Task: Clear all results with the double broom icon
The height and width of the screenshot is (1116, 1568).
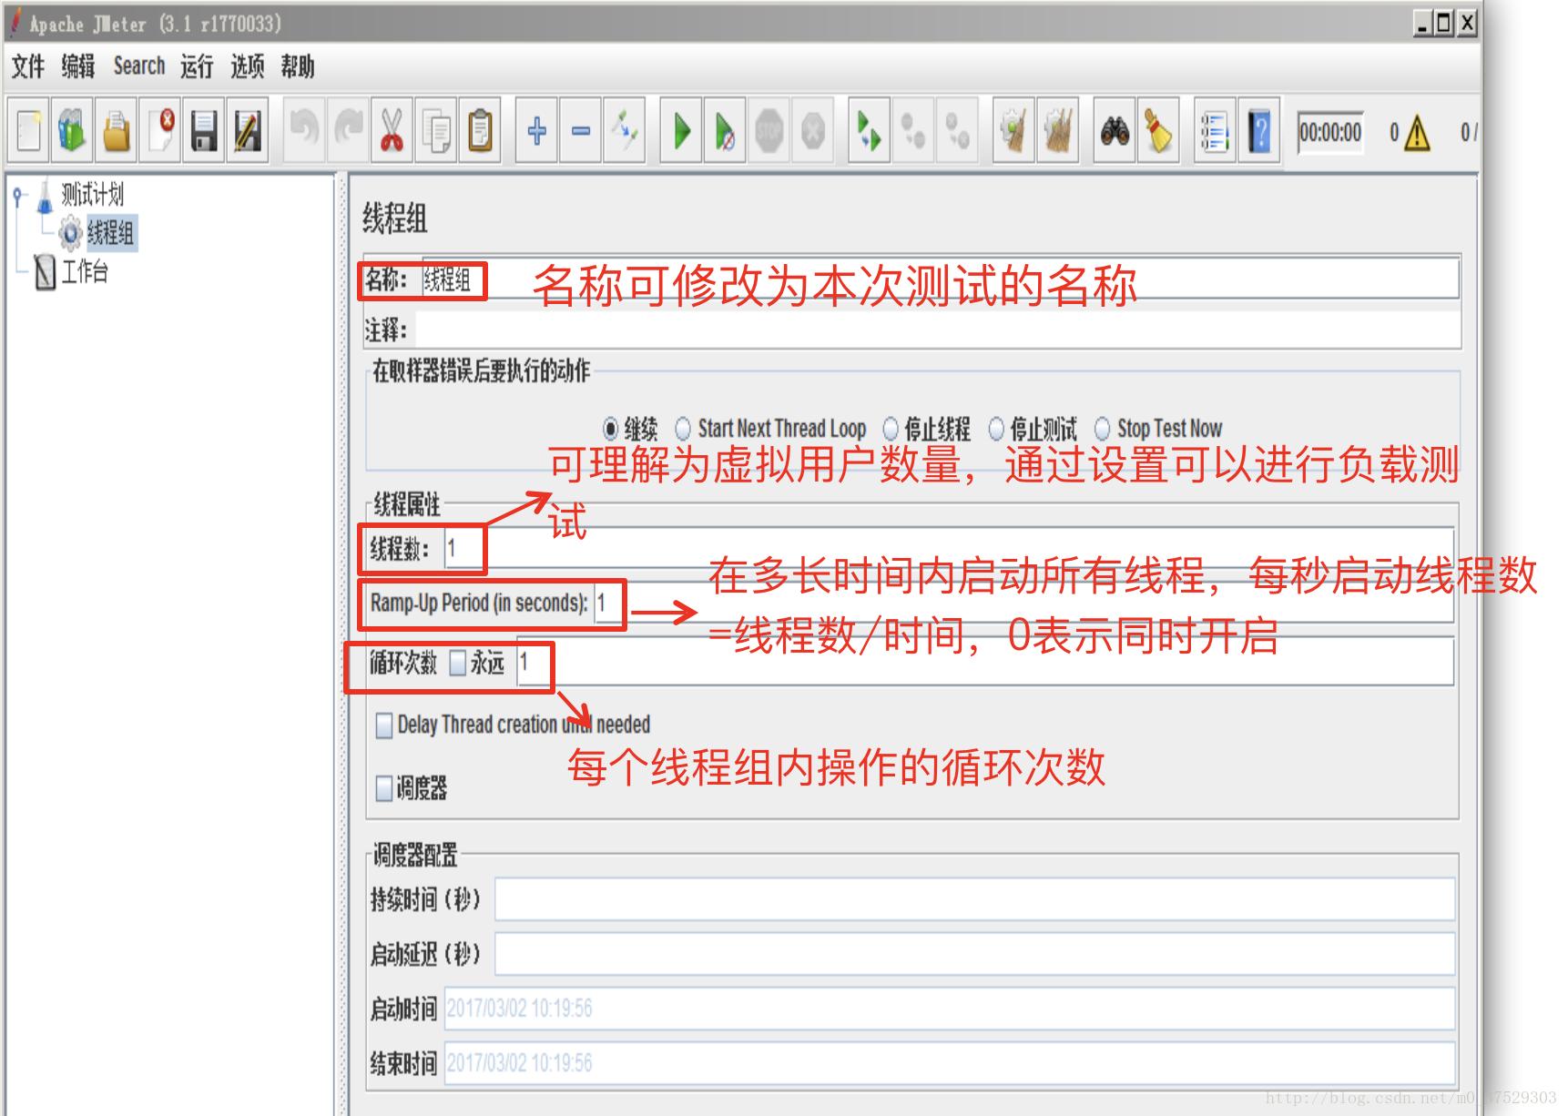Action: coord(1056,132)
